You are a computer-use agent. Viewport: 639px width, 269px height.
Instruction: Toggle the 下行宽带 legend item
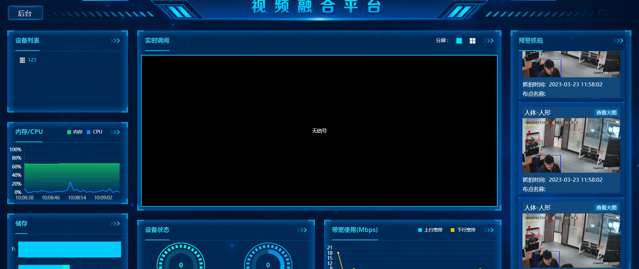tap(463, 230)
